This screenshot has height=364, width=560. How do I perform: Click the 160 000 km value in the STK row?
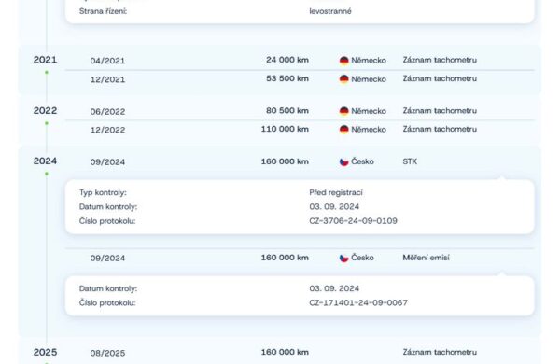pyautogui.click(x=285, y=161)
